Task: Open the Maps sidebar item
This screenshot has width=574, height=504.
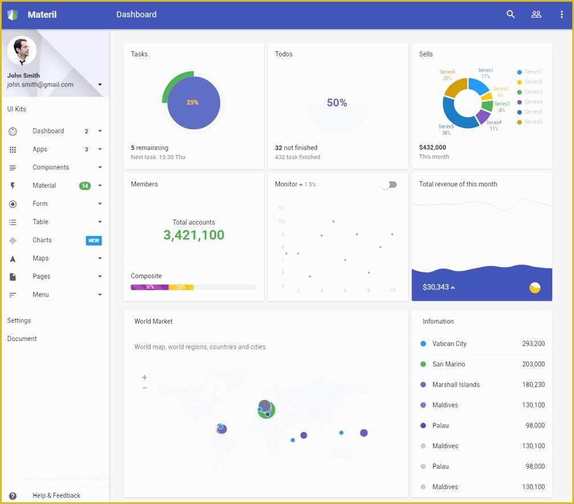Action: [x=55, y=258]
